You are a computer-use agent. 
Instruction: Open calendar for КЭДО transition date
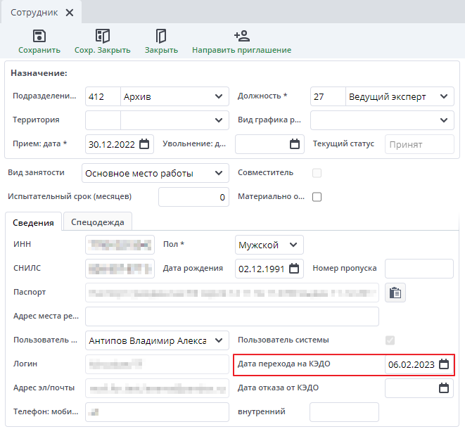(x=444, y=364)
